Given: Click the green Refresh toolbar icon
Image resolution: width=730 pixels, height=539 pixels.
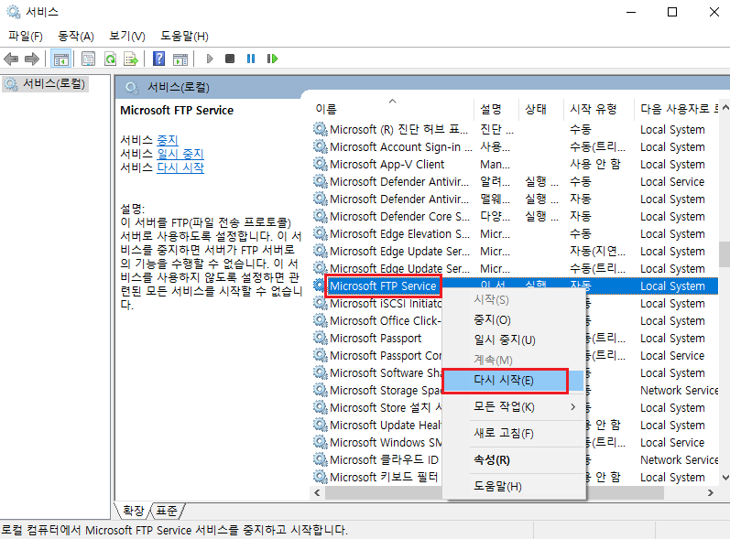Looking at the screenshot, I should [x=110, y=59].
